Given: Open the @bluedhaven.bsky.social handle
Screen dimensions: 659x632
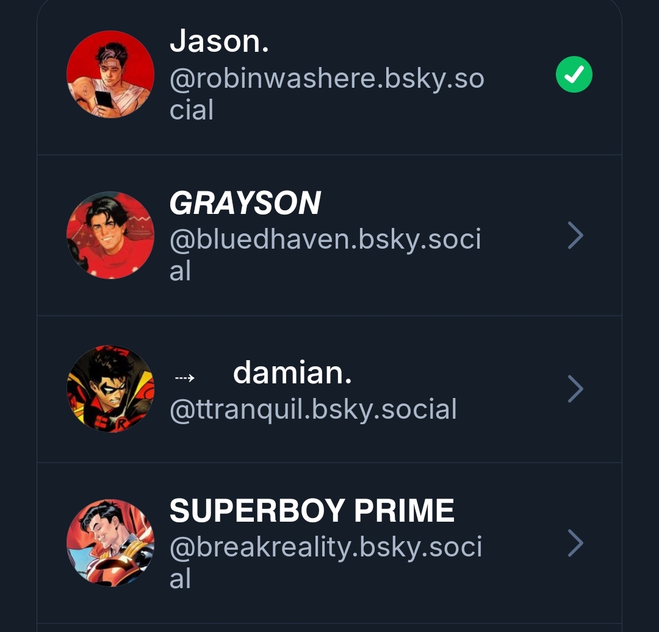Looking at the screenshot, I should (x=325, y=255).
